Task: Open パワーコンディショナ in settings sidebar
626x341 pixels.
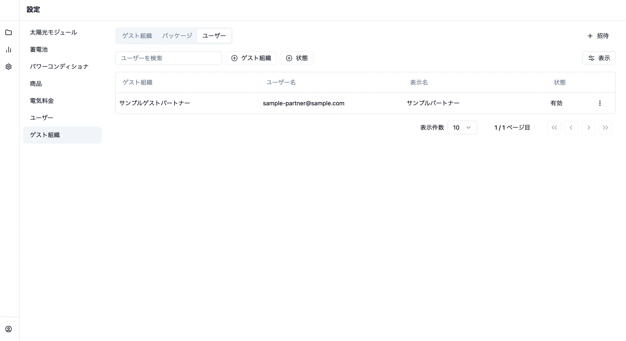Action: [62, 67]
